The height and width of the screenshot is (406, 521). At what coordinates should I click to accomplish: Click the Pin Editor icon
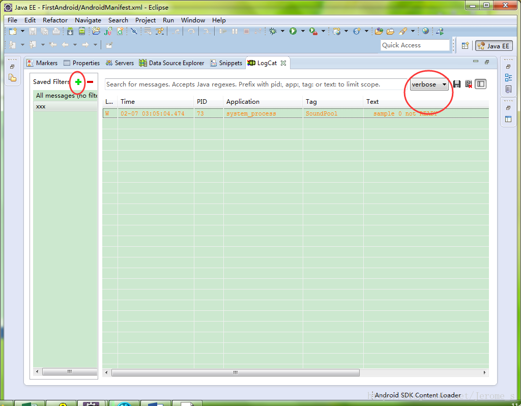109,45
